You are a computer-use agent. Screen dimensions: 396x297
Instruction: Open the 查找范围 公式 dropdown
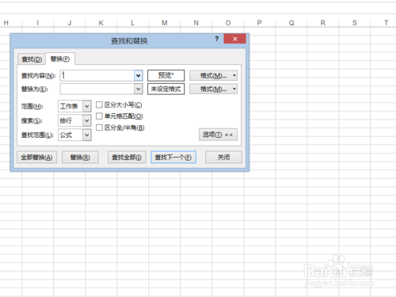click(74, 135)
